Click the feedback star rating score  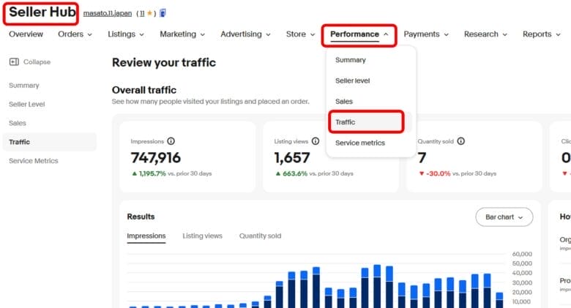click(146, 12)
